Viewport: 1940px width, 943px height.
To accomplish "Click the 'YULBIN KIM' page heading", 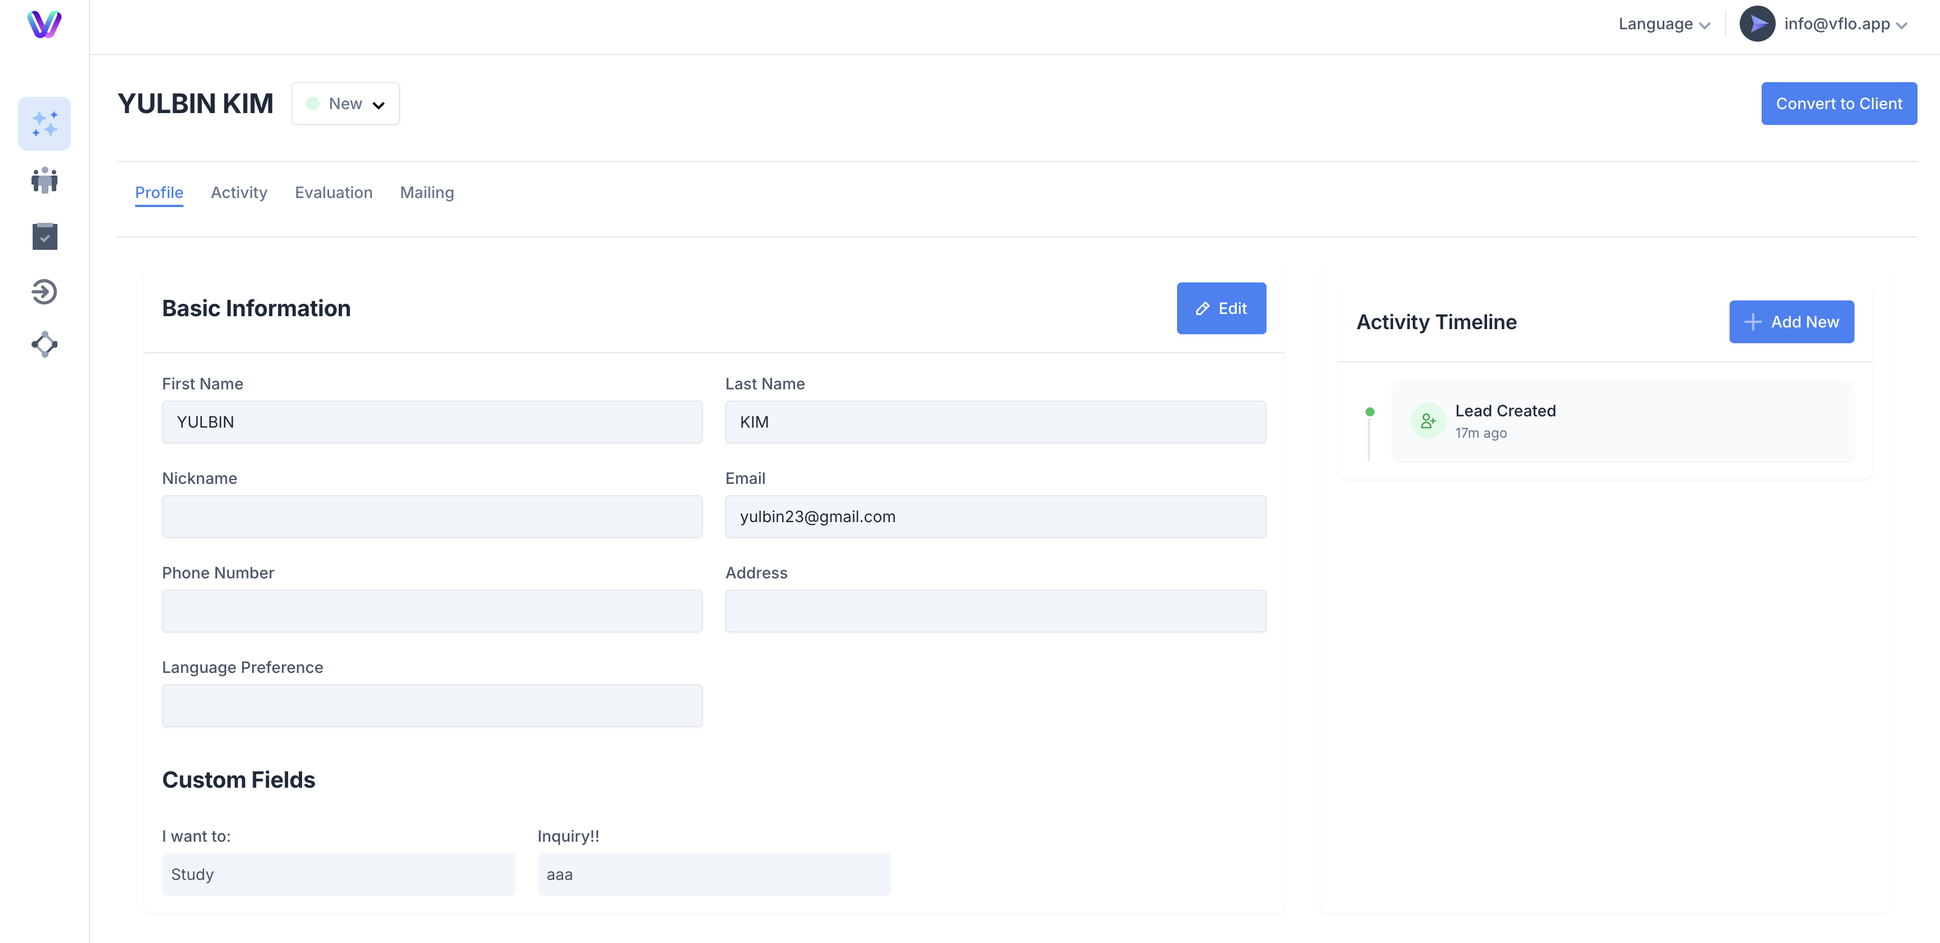I will [195, 104].
